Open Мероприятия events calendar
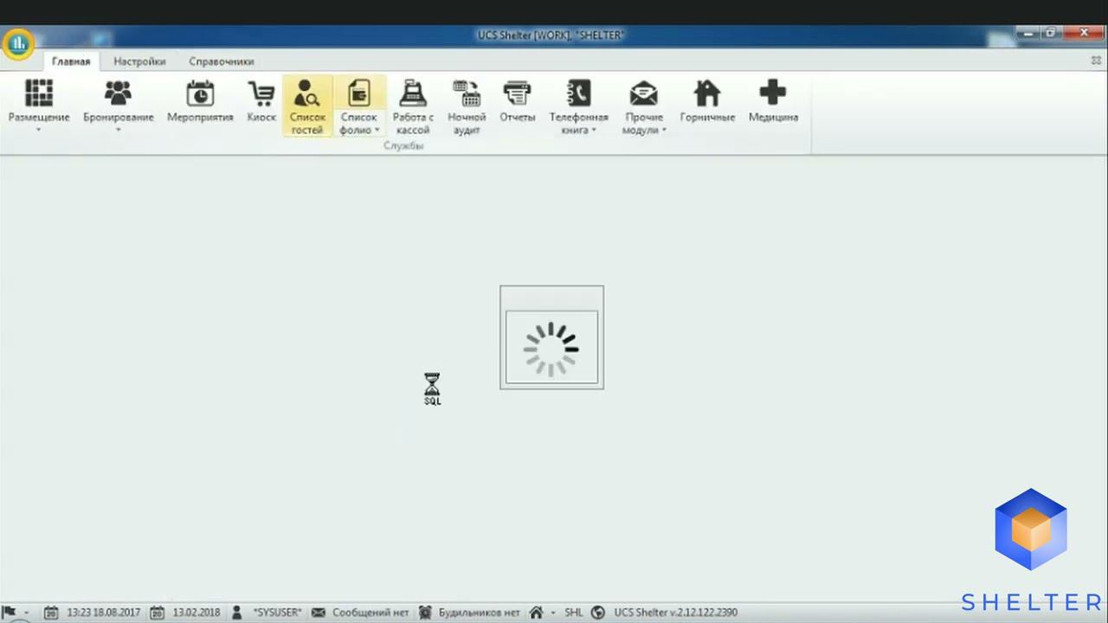 coord(200,102)
